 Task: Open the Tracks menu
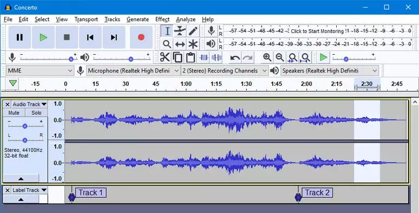[x=112, y=20]
